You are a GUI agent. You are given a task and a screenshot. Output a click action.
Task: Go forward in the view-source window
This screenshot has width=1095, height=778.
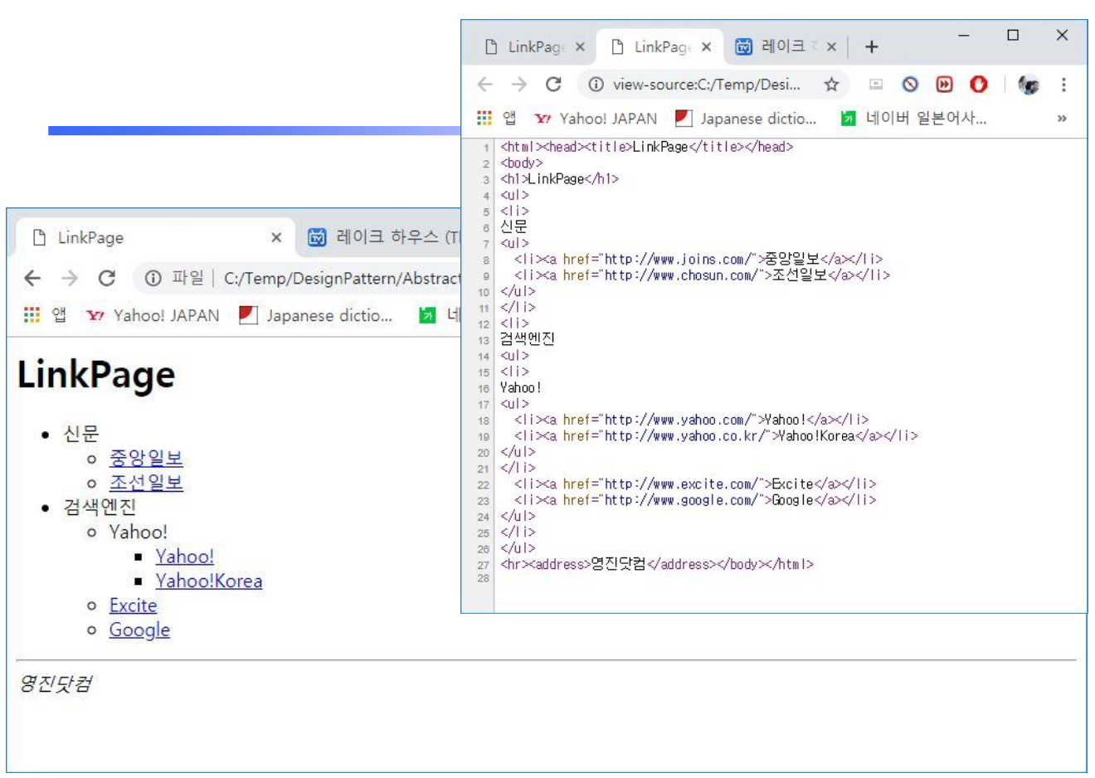(x=519, y=85)
